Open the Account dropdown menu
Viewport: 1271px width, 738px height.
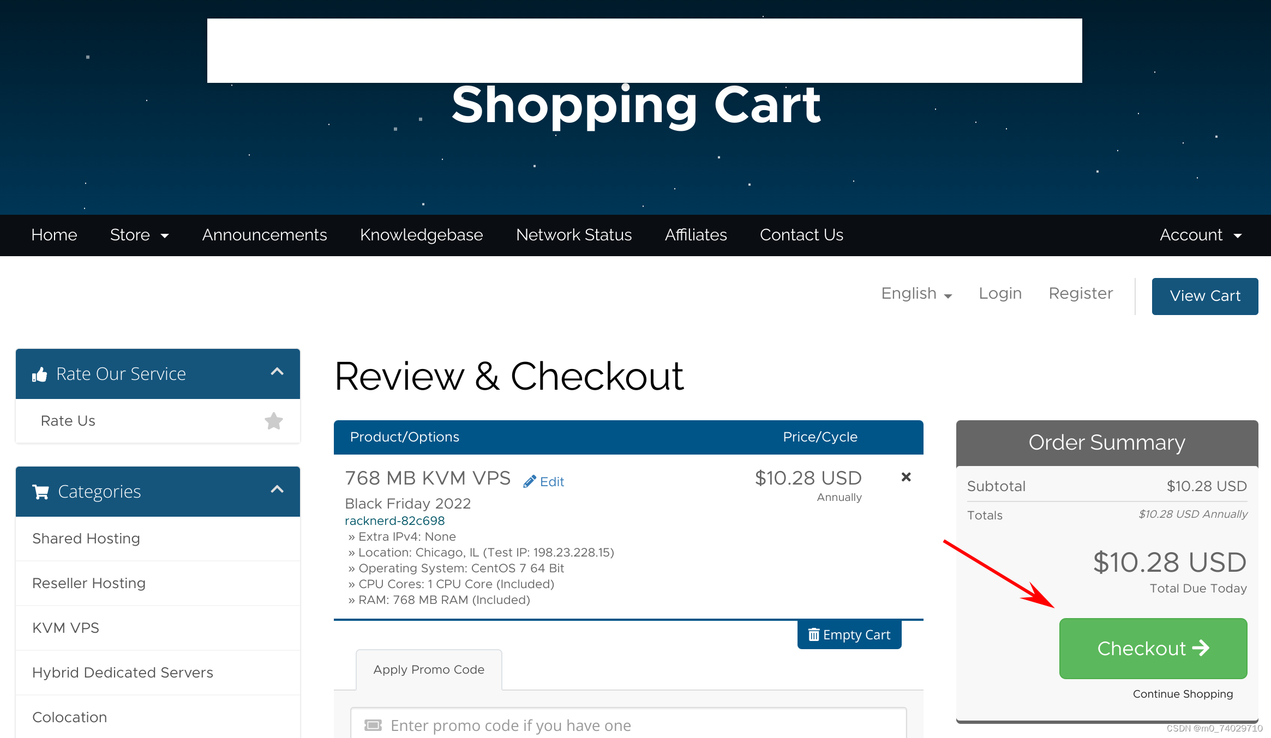[x=1200, y=235]
